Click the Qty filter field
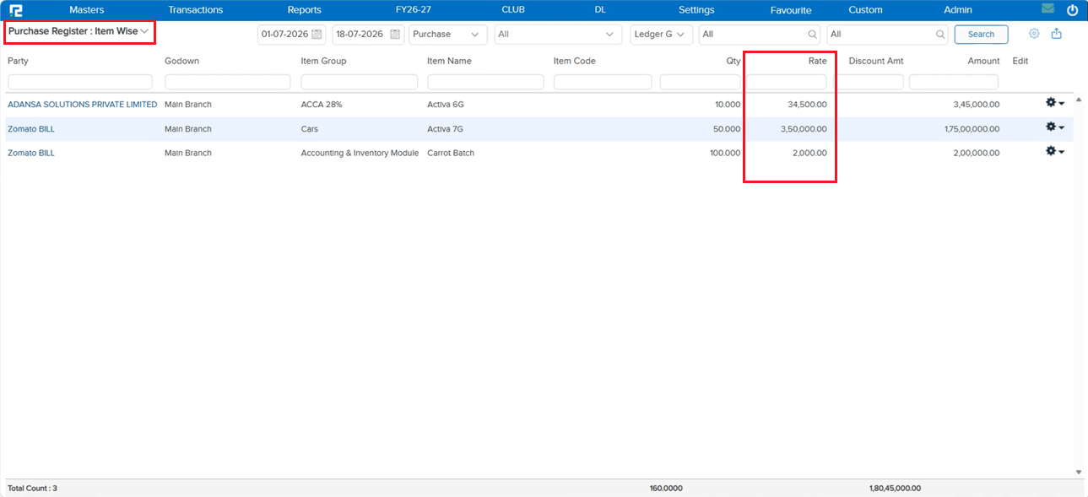1088x497 pixels. [701, 82]
